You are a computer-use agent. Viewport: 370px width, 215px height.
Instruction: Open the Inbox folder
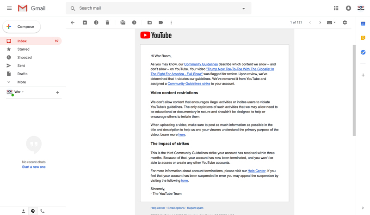pos(31,41)
